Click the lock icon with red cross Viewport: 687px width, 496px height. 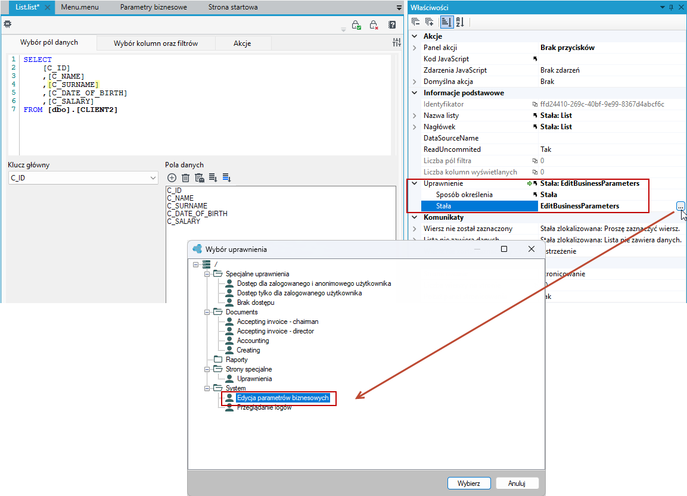[x=374, y=25]
